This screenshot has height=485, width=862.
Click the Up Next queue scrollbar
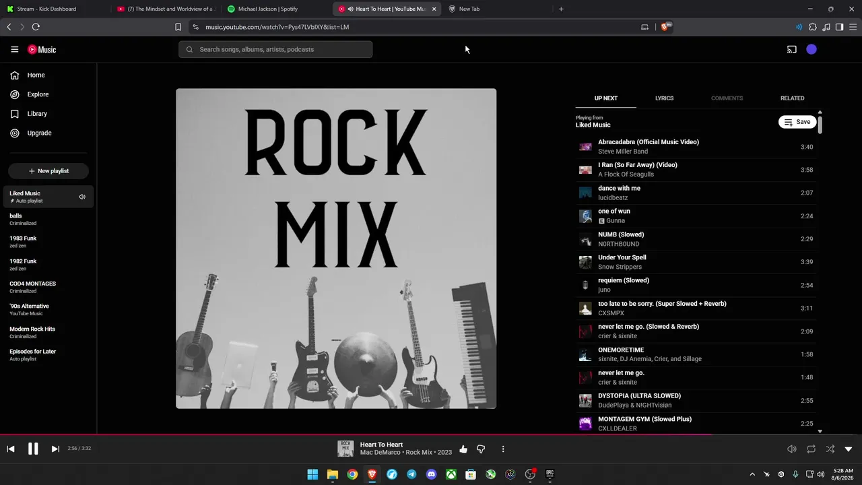(820, 125)
